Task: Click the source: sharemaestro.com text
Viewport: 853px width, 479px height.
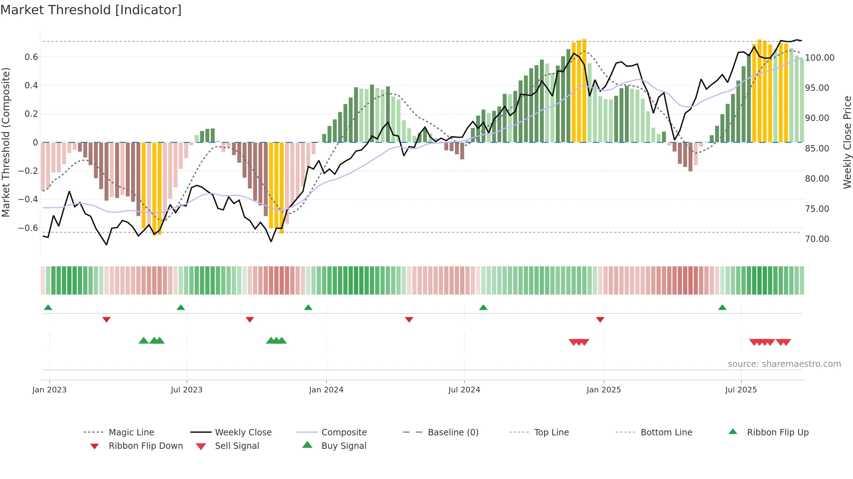Action: [x=784, y=364]
